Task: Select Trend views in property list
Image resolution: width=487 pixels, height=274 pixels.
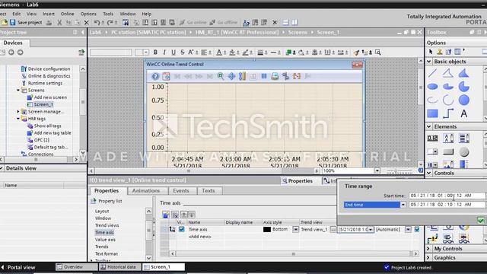Action: click(107, 225)
